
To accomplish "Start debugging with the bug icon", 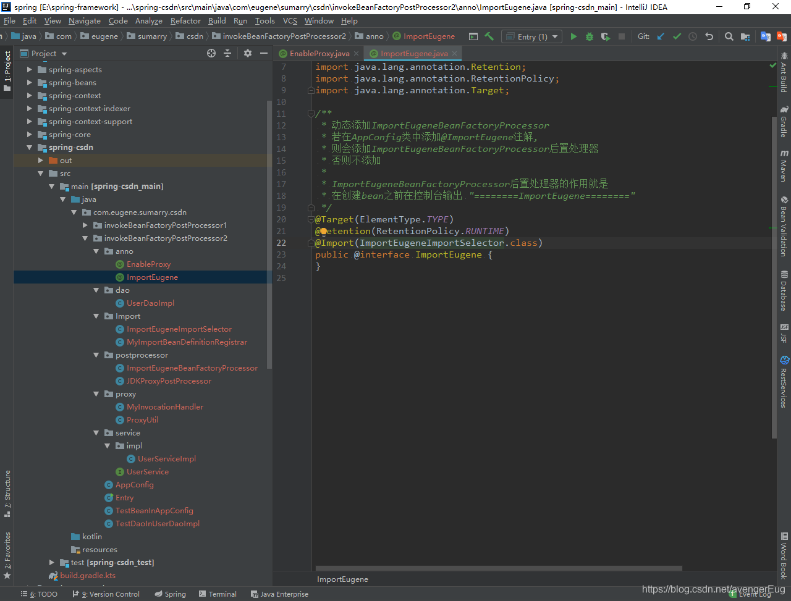I will coord(590,36).
